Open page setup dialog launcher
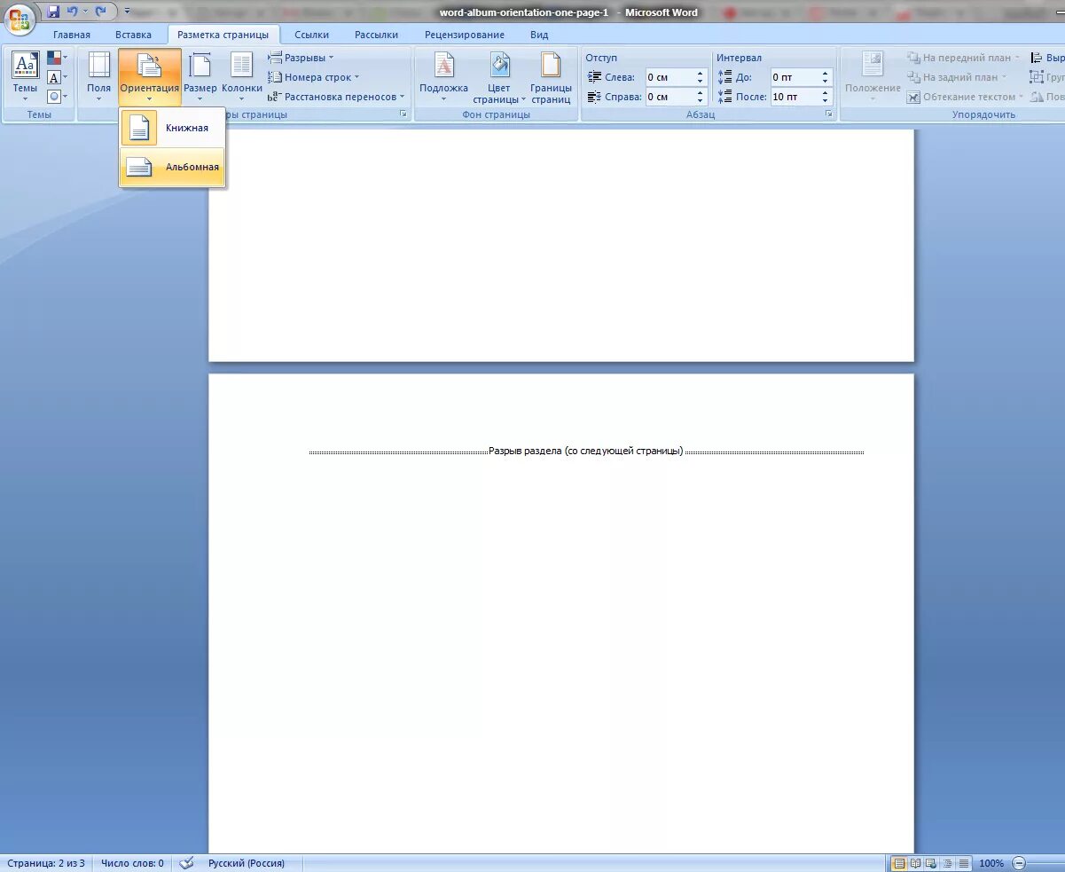This screenshot has width=1065, height=872. point(403,114)
